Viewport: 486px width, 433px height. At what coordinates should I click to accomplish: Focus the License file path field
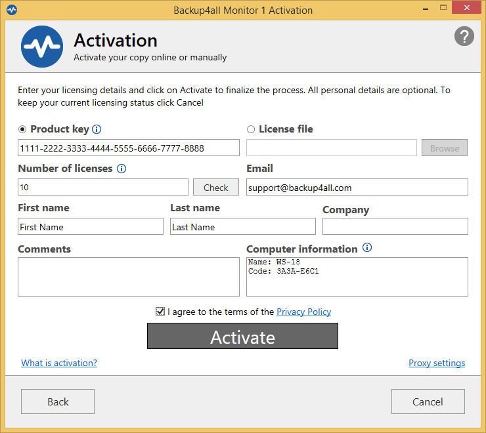332,148
